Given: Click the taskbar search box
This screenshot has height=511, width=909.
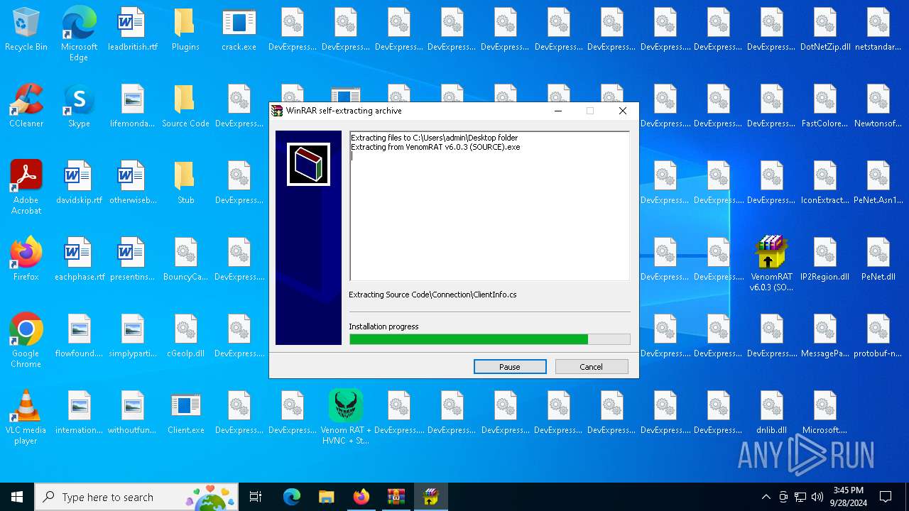Looking at the screenshot, I should click(138, 497).
